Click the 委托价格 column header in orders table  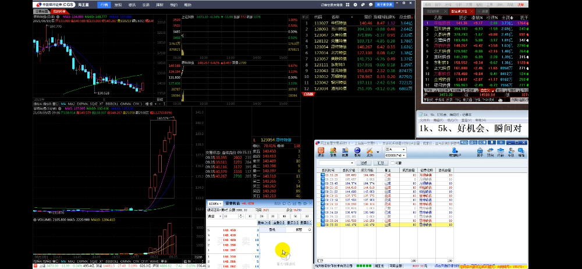pyautogui.click(x=349, y=170)
